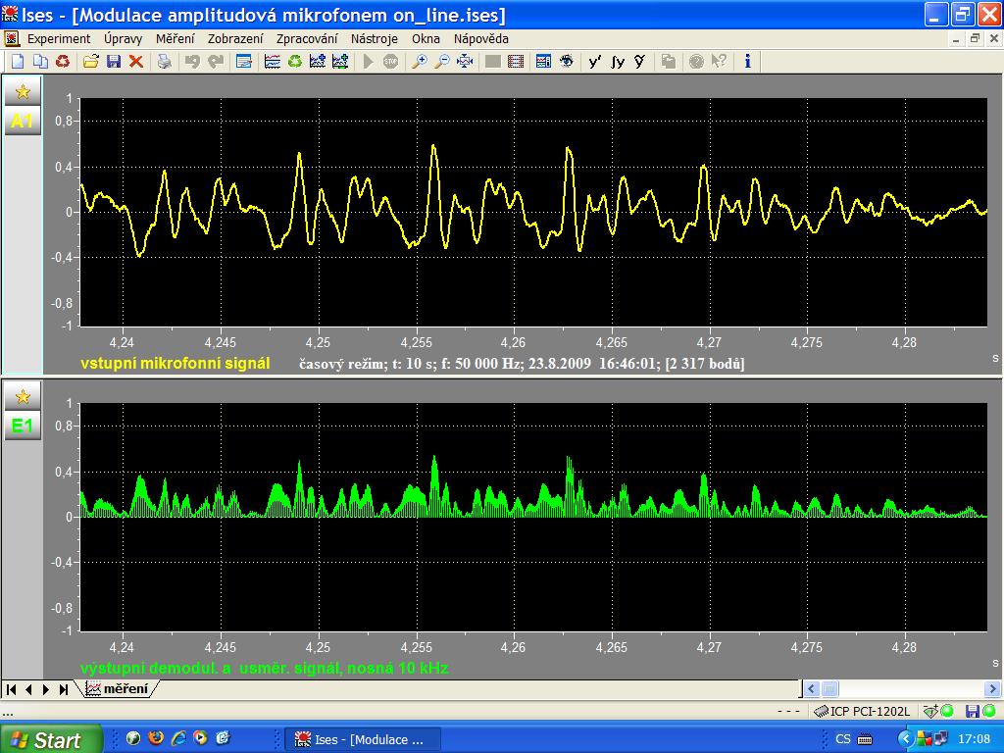
Task: Open the Zobrazení menu
Action: pyautogui.click(x=235, y=39)
